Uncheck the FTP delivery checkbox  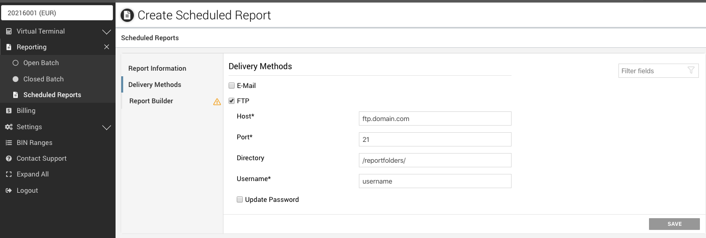click(x=232, y=101)
